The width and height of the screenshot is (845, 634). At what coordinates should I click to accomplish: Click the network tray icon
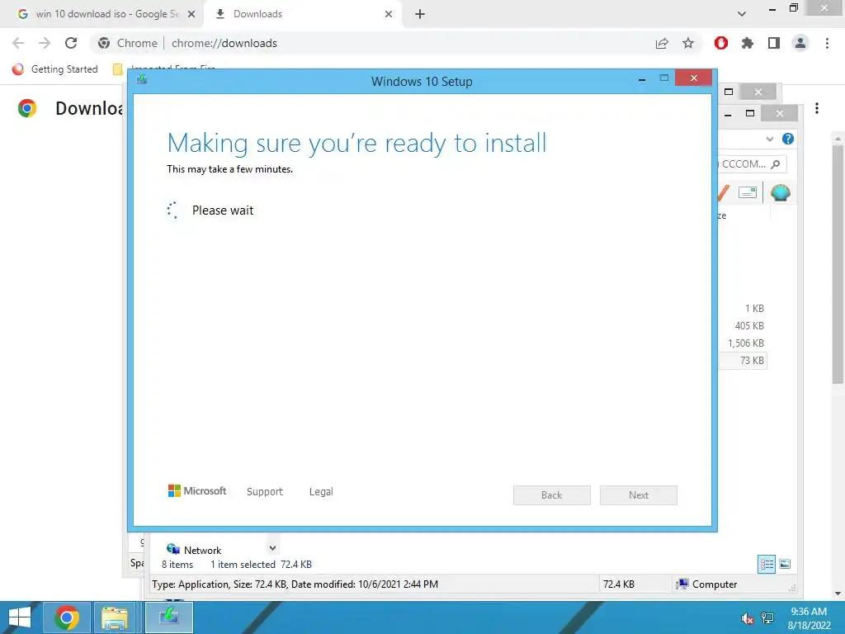click(767, 618)
